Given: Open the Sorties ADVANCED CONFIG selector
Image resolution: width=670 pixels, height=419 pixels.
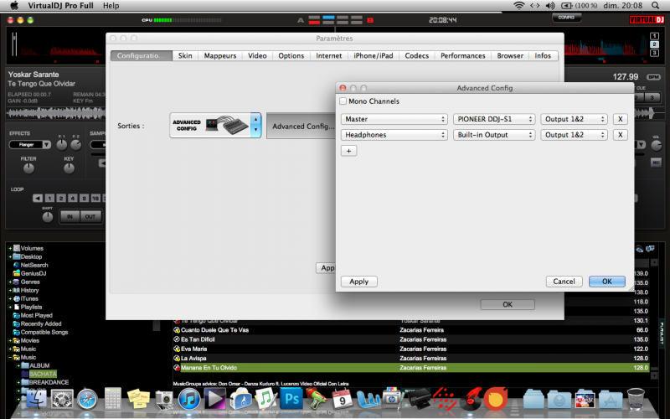Looking at the screenshot, I should [x=215, y=125].
